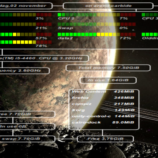Click the frequency '2.60GHz' box
This screenshot has height=158, width=158.
coord(25,71)
